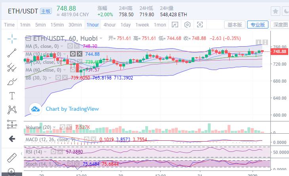
Task: Collapse the left drawing toolbar handle
Action: [x=21, y=153]
